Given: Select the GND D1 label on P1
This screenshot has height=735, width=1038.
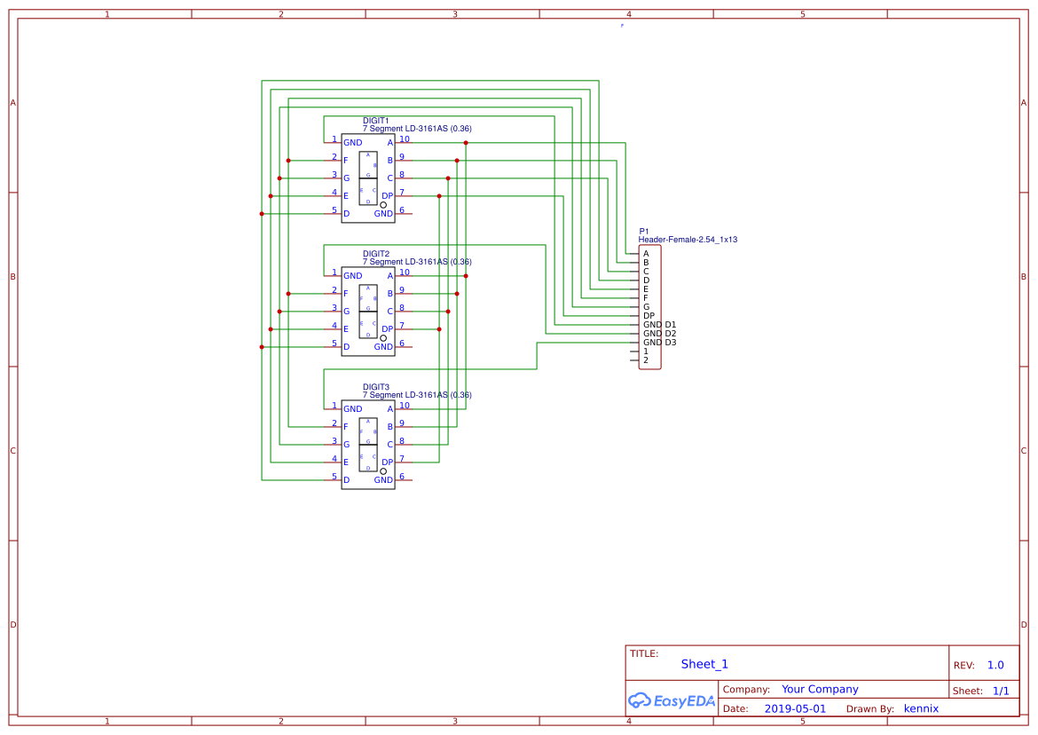Looking at the screenshot, I should click(x=661, y=325).
